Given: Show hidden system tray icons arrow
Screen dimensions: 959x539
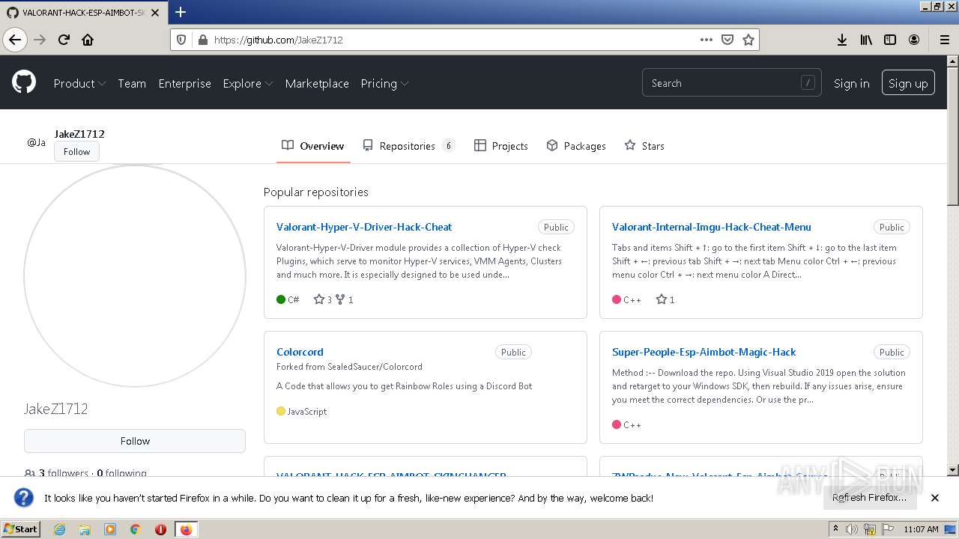Looking at the screenshot, I should click(835, 529).
